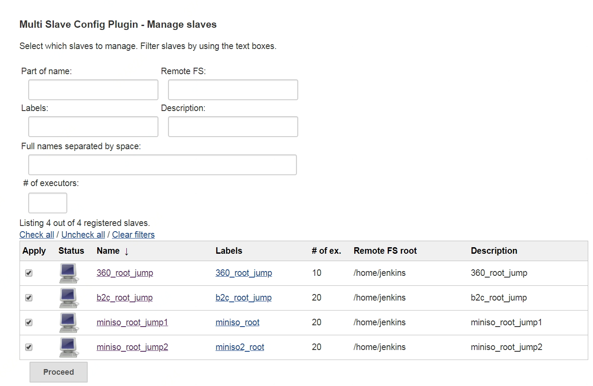Focus the Full names separated by space field
The width and height of the screenshot is (593, 386).
(162, 165)
